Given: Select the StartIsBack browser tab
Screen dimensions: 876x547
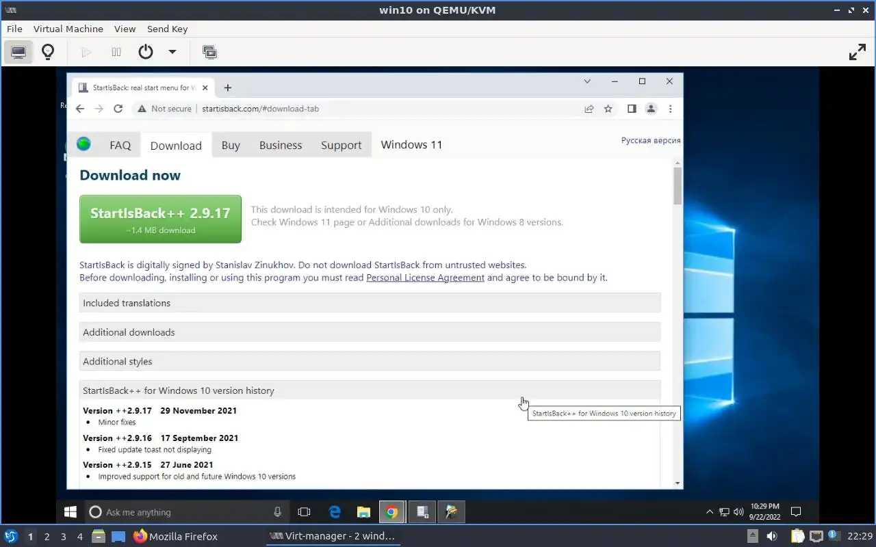Looking at the screenshot, I should coord(144,88).
